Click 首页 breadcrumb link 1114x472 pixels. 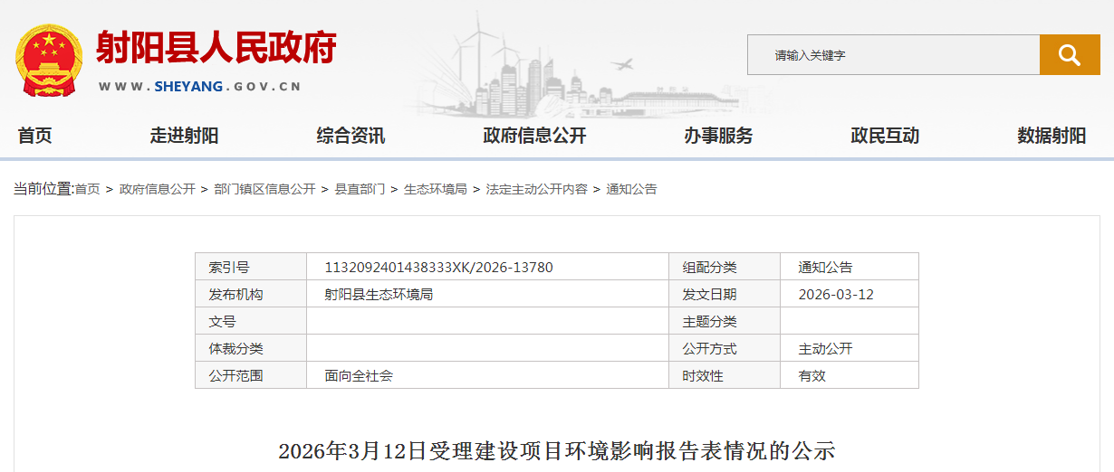87,189
